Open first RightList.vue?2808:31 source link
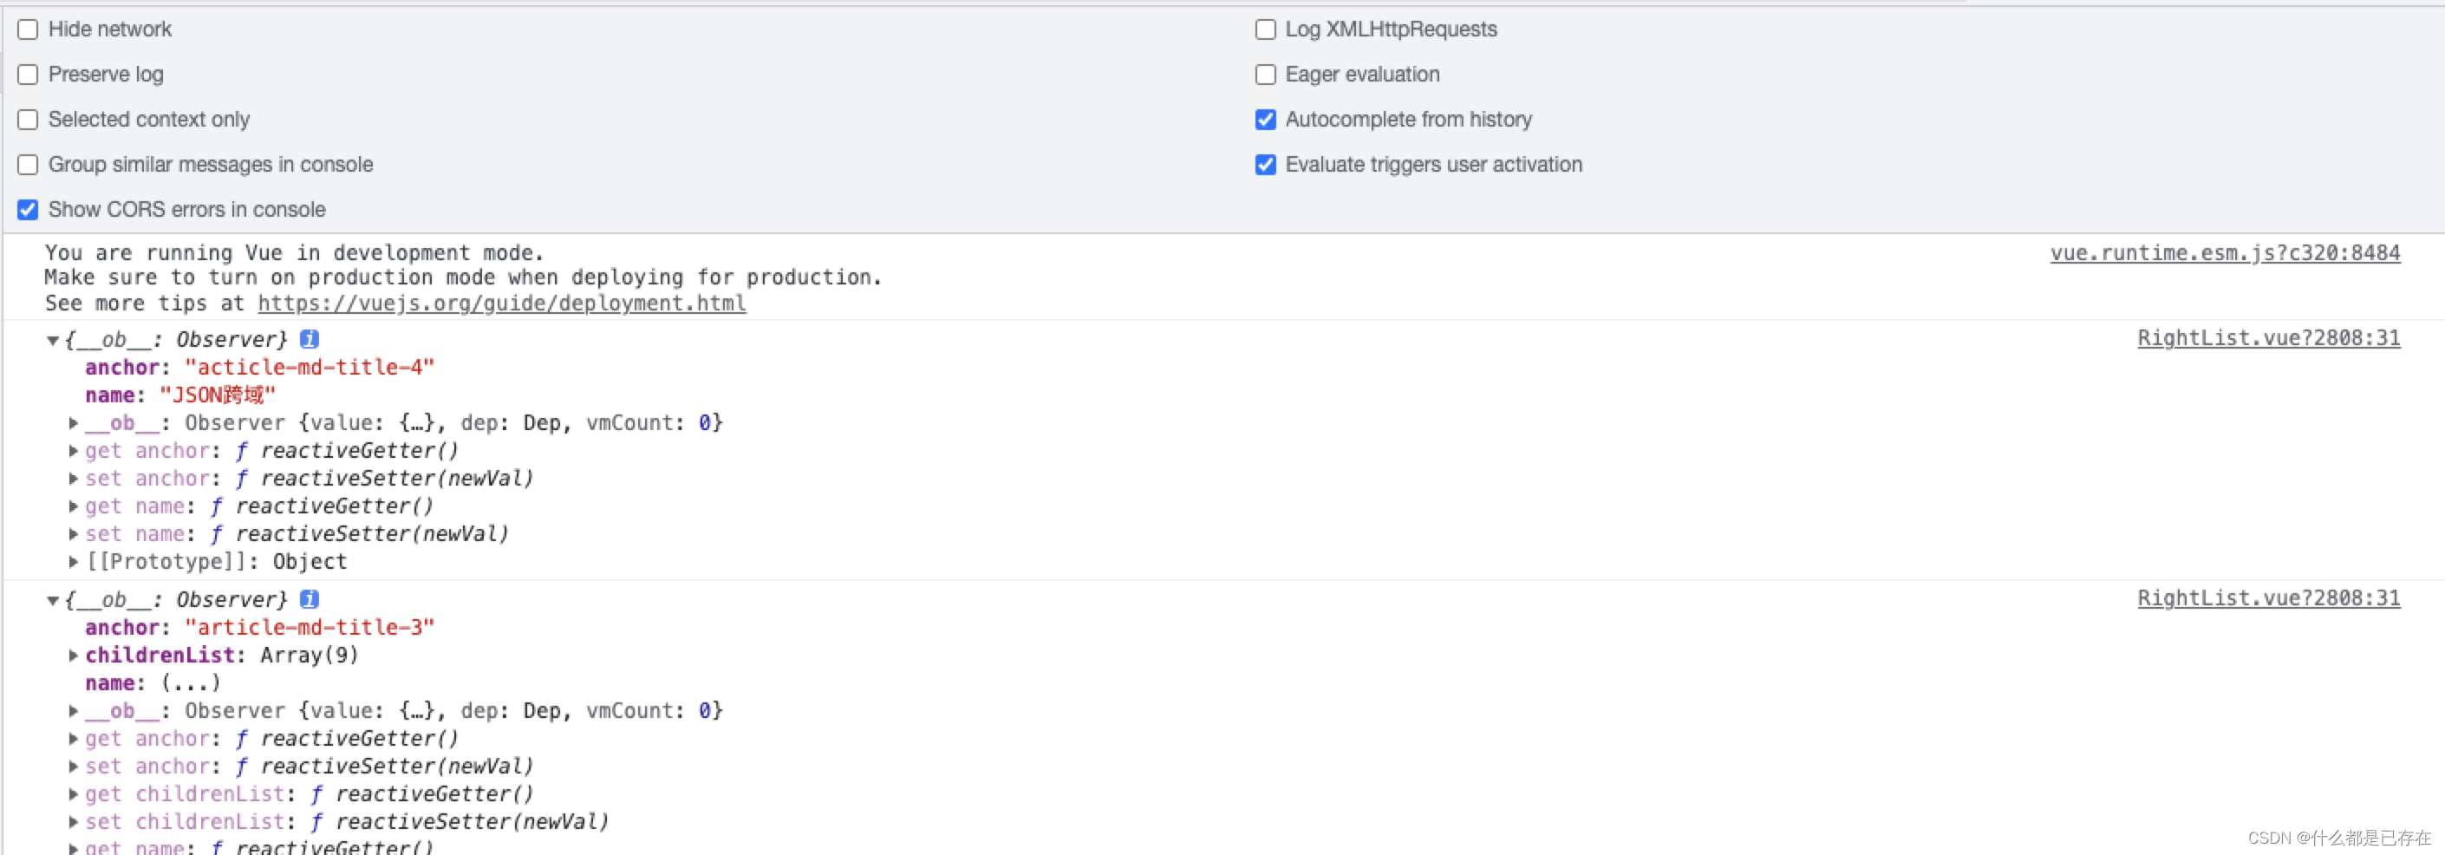2445x855 pixels. coord(2268,339)
